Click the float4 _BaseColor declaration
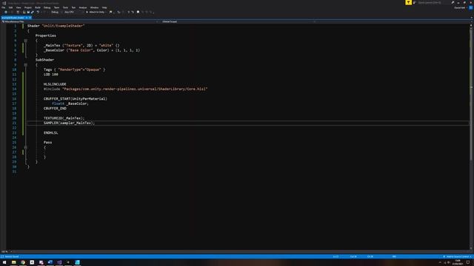Image resolution: width=474 pixels, height=266 pixels. pyautogui.click(x=70, y=103)
